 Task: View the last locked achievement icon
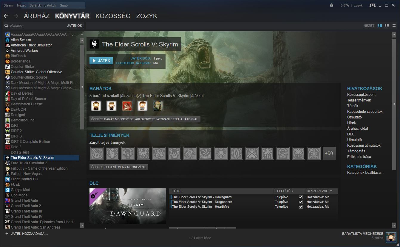click(314, 153)
